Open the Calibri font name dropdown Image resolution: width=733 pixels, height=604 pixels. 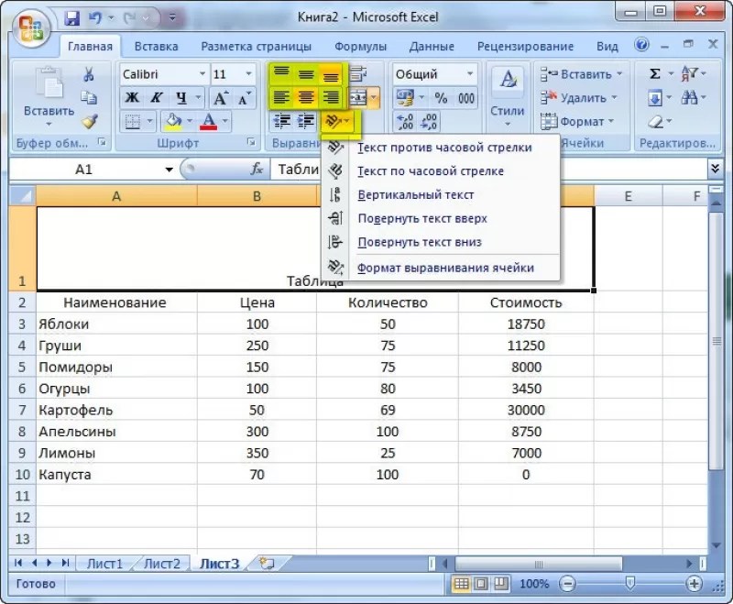pyautogui.click(x=202, y=74)
